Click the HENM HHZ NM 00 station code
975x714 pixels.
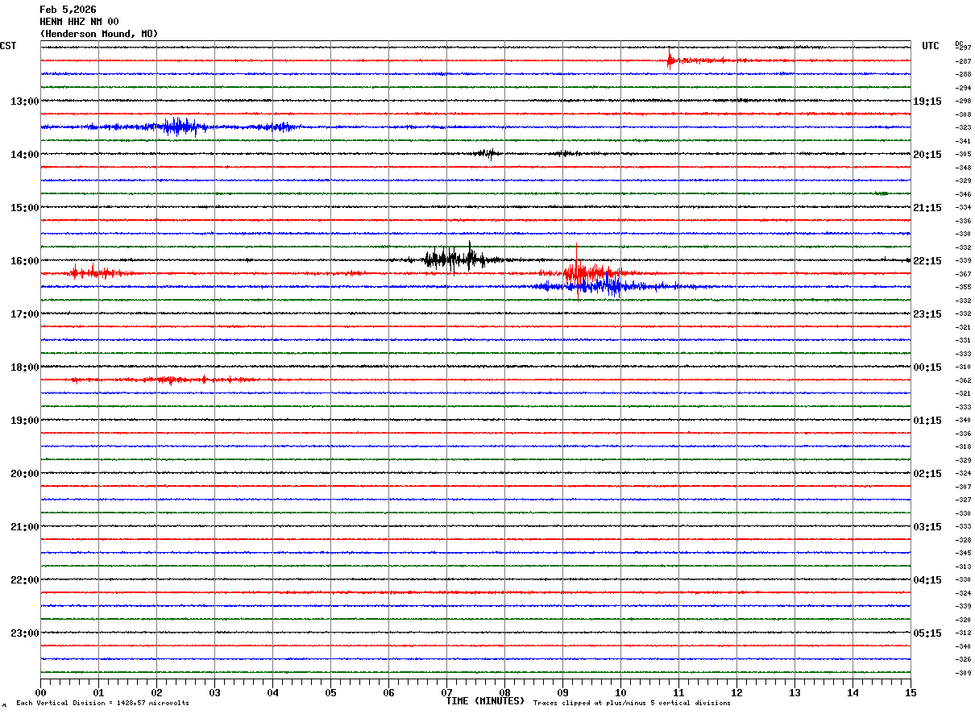[x=79, y=22]
